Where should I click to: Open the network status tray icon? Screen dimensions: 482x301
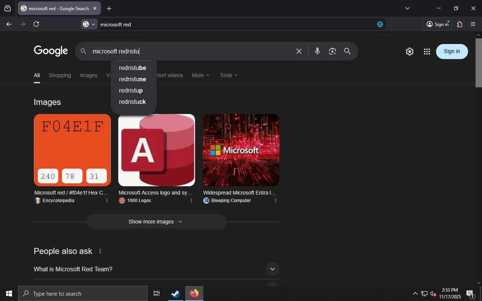pos(424,293)
